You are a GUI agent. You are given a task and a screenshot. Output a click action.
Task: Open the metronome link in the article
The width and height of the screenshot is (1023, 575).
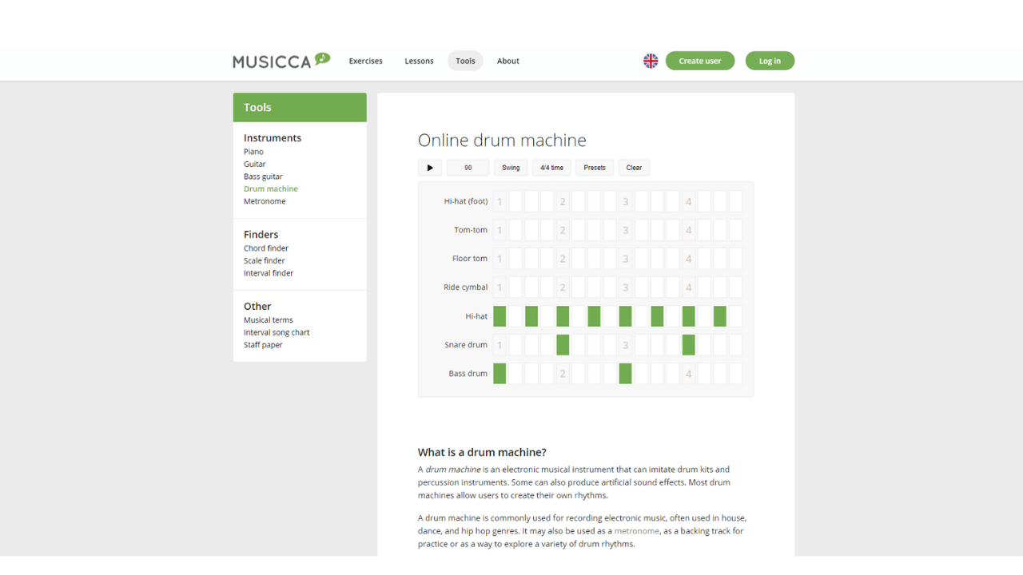tap(637, 530)
